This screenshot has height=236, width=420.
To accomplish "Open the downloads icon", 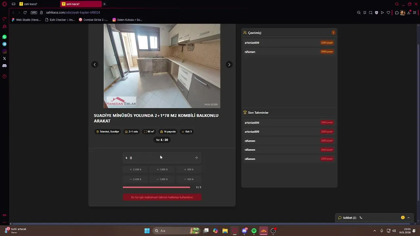I will [x=409, y=12].
